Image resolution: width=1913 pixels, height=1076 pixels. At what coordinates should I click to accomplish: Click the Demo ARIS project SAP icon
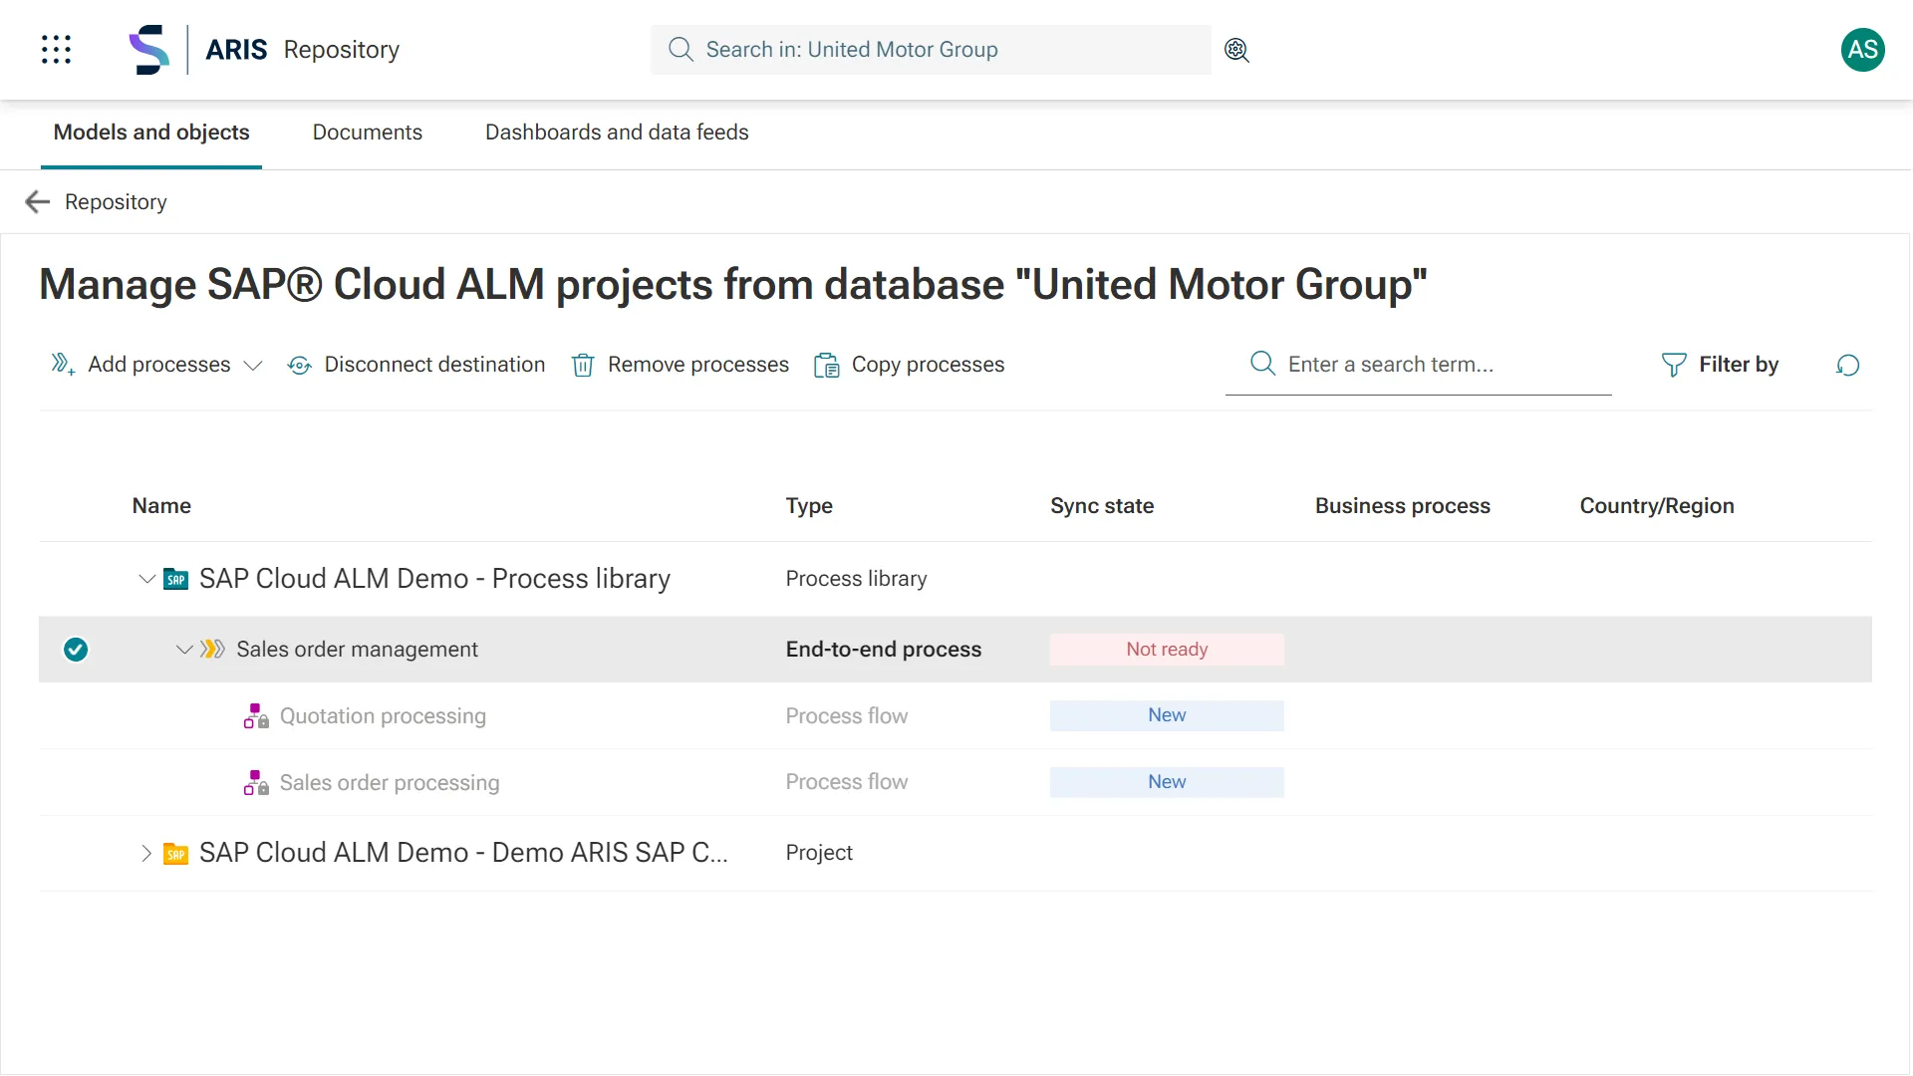coord(176,854)
